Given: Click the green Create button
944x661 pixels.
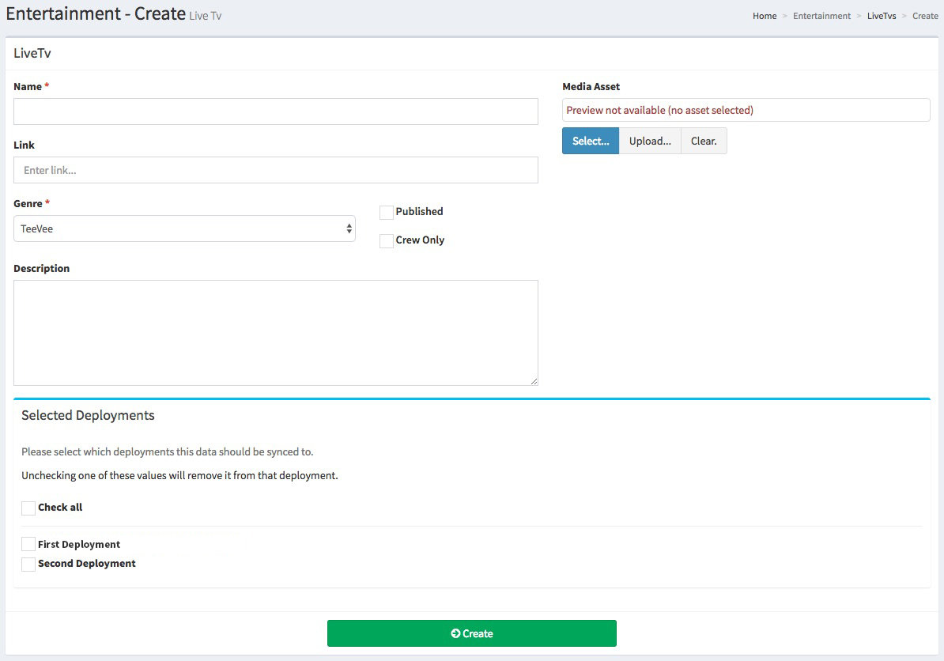Looking at the screenshot, I should (471, 633).
